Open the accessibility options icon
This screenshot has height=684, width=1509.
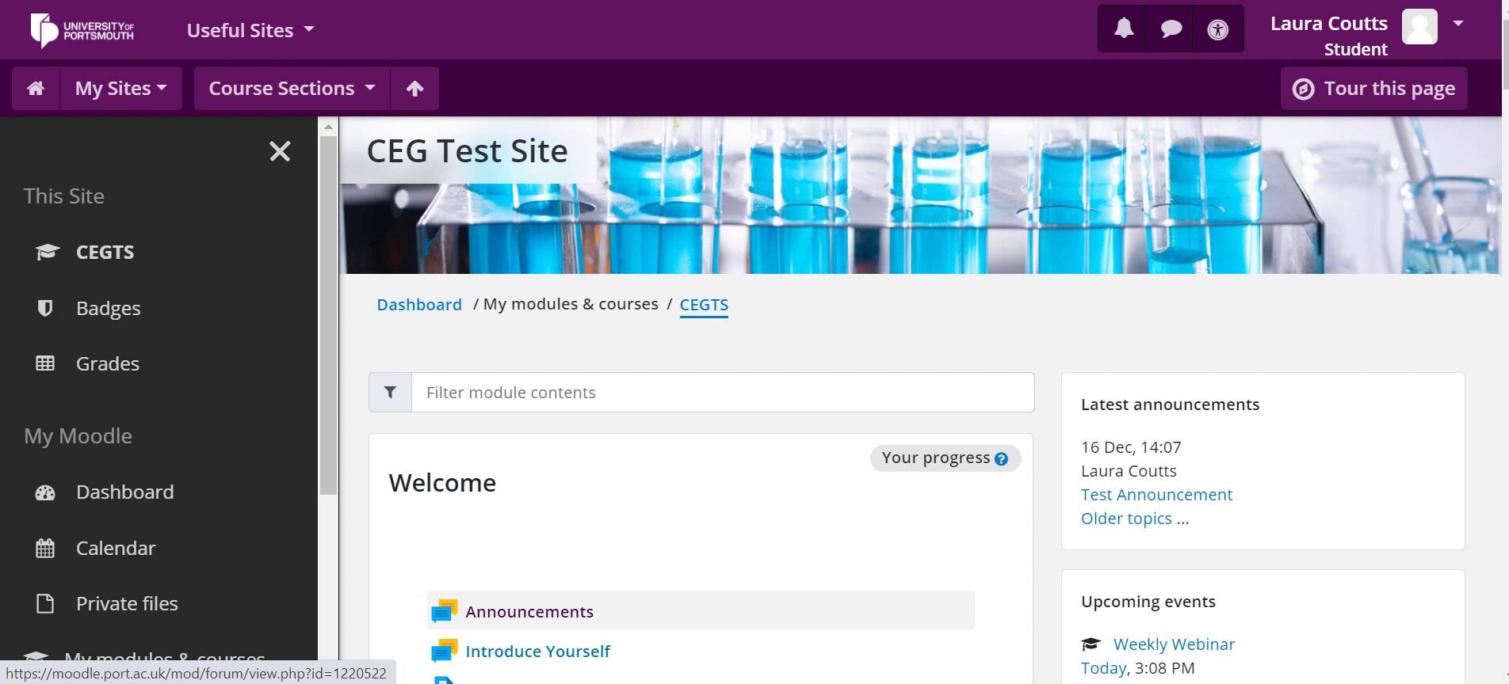tap(1217, 30)
